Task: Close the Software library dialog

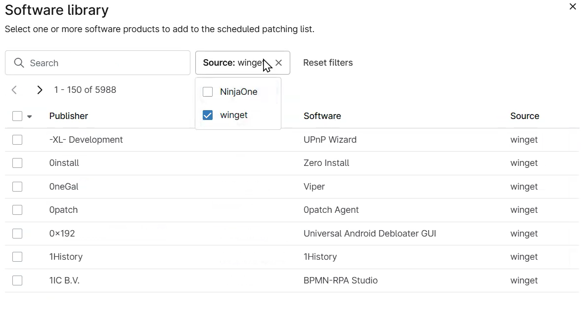Action: point(573,7)
